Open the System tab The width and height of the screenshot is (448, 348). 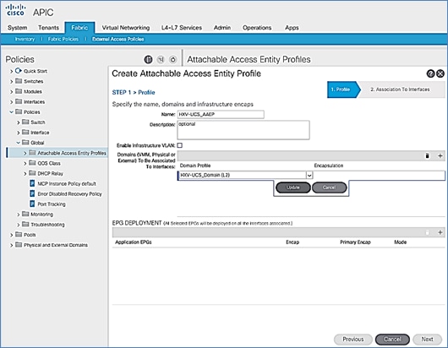tap(18, 28)
